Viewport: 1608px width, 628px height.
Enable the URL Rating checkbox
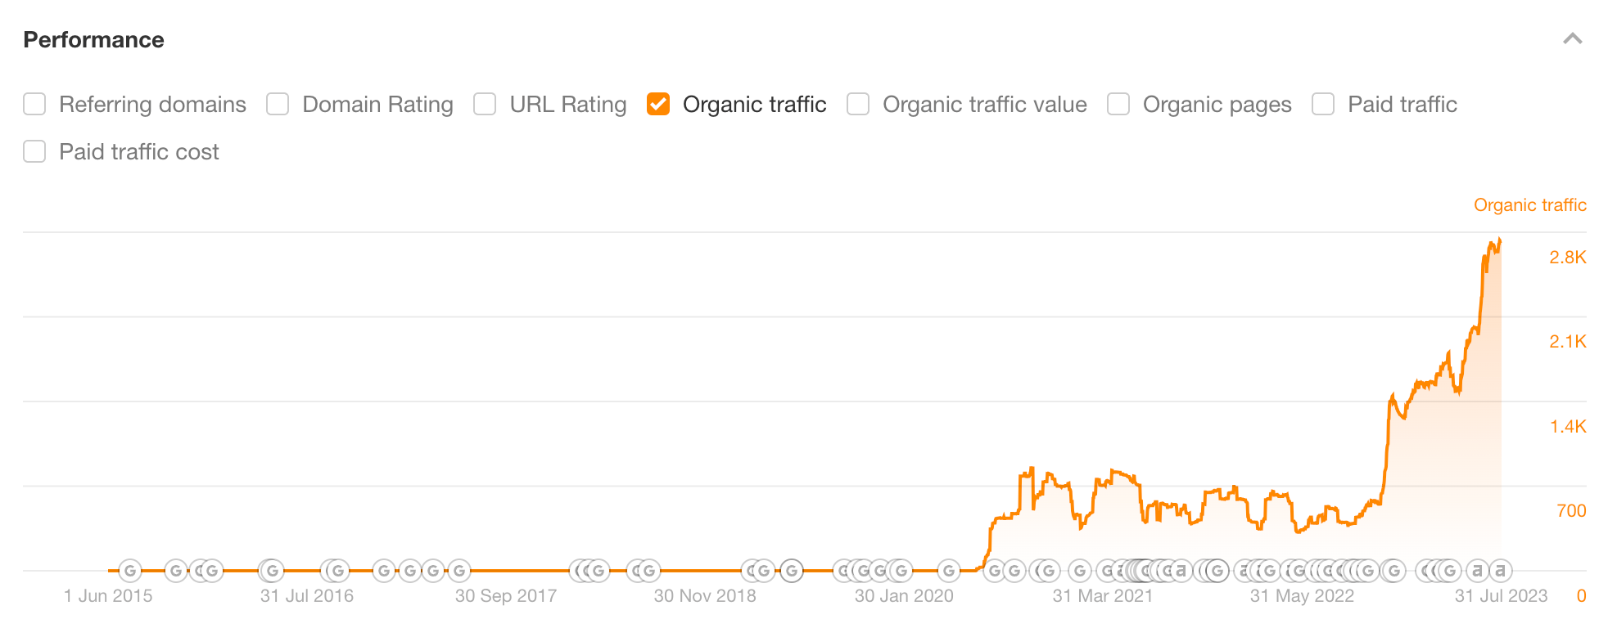[485, 104]
